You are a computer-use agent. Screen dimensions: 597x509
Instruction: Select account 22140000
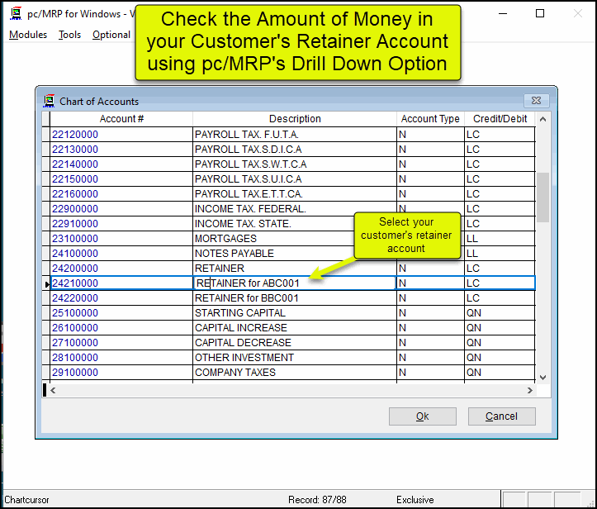click(x=121, y=164)
